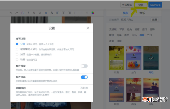This screenshot has width=170, height=109.
Task: Toggle italic formatting
Action: (x=28, y=13)
